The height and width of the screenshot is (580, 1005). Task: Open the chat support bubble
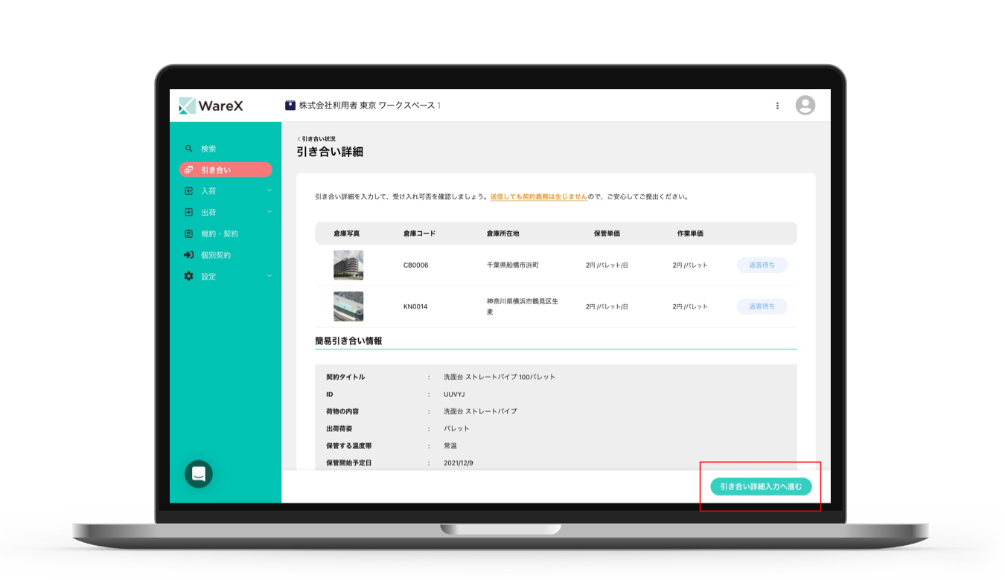click(199, 474)
